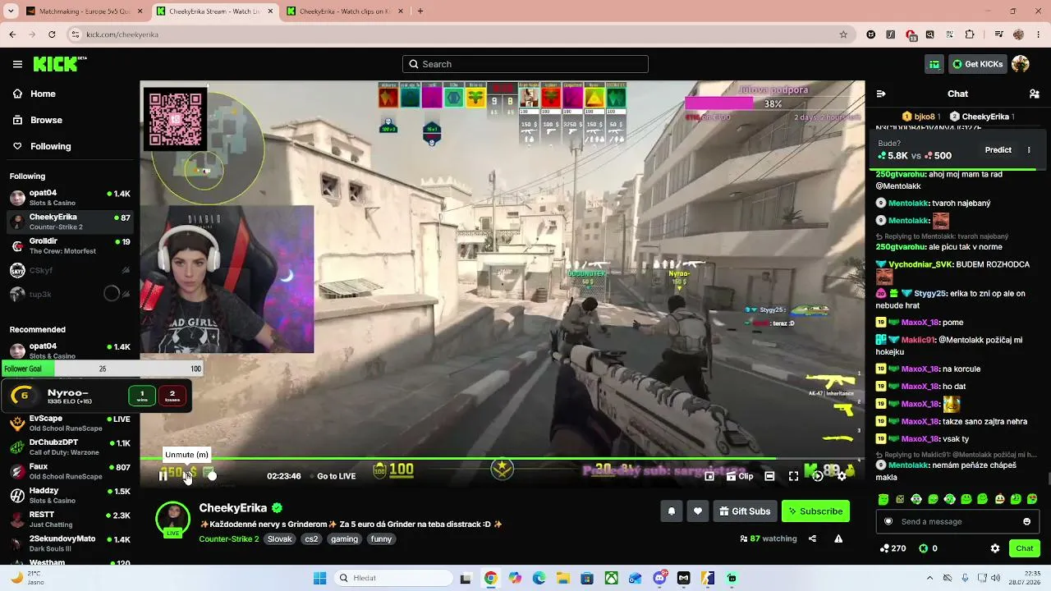Image resolution: width=1051 pixels, height=591 pixels.
Task: Select the funny tag
Action: pos(381,539)
